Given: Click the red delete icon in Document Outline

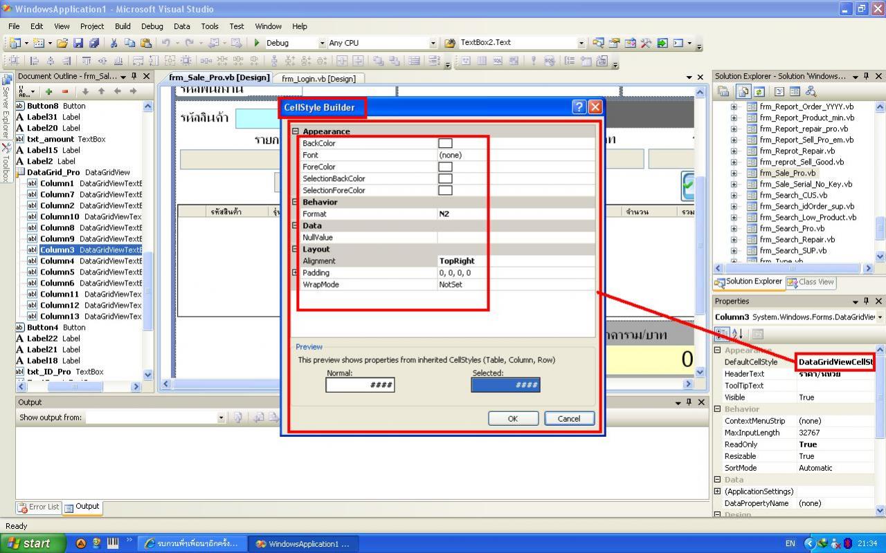Looking at the screenshot, I should [x=65, y=91].
